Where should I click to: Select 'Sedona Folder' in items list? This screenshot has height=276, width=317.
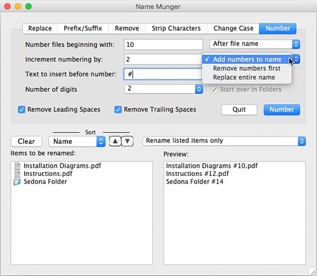[45, 182]
